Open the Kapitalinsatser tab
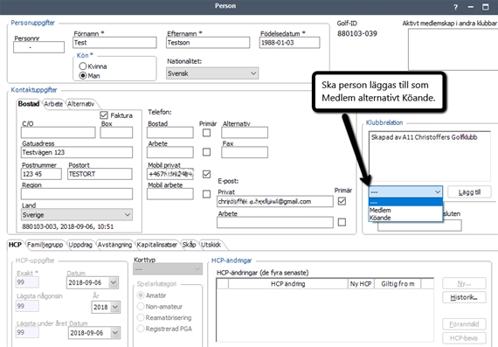Screen dimensions: 498x347 point(157,245)
